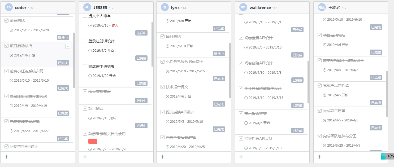Tick the 完成需求说明书 checkbox

coord(85,66)
